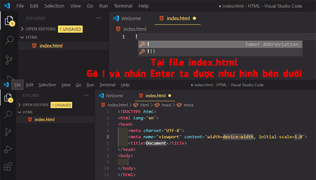Open Go menu in top window
This screenshot has width=316, height=180.
(90, 6)
